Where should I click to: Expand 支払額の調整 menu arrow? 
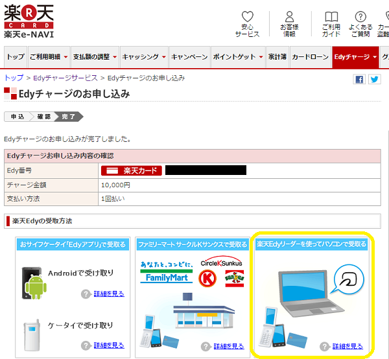[x=115, y=57]
